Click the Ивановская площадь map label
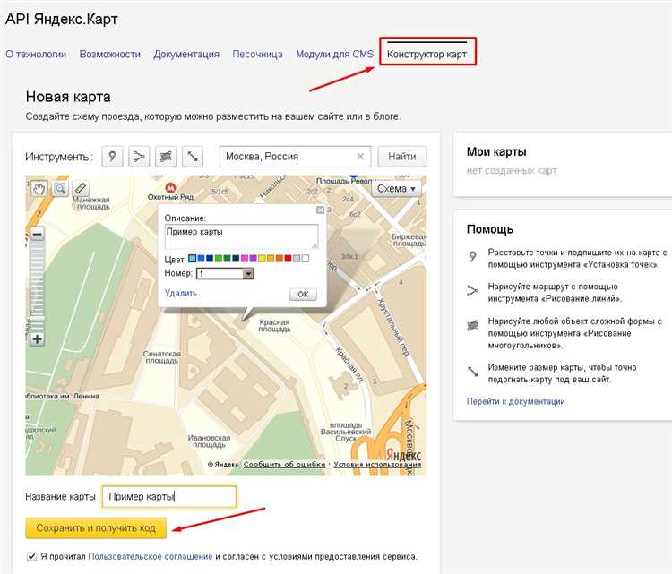Screen dimensions: 672x574 [x=209, y=441]
